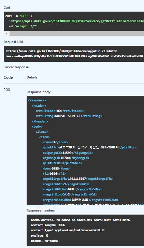Click the bjdongCd 10700 line
The width and height of the screenshot is (144, 248).
point(66,158)
